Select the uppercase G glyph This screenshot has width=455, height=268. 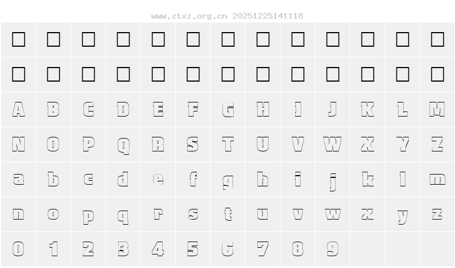[x=228, y=109]
